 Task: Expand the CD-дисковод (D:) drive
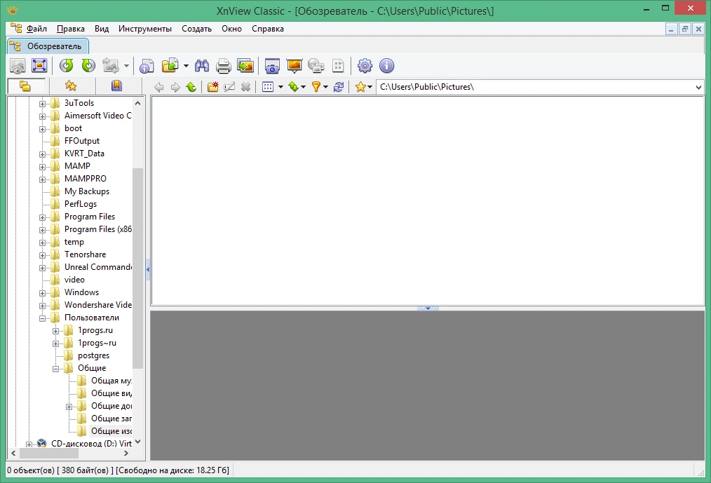coord(29,444)
